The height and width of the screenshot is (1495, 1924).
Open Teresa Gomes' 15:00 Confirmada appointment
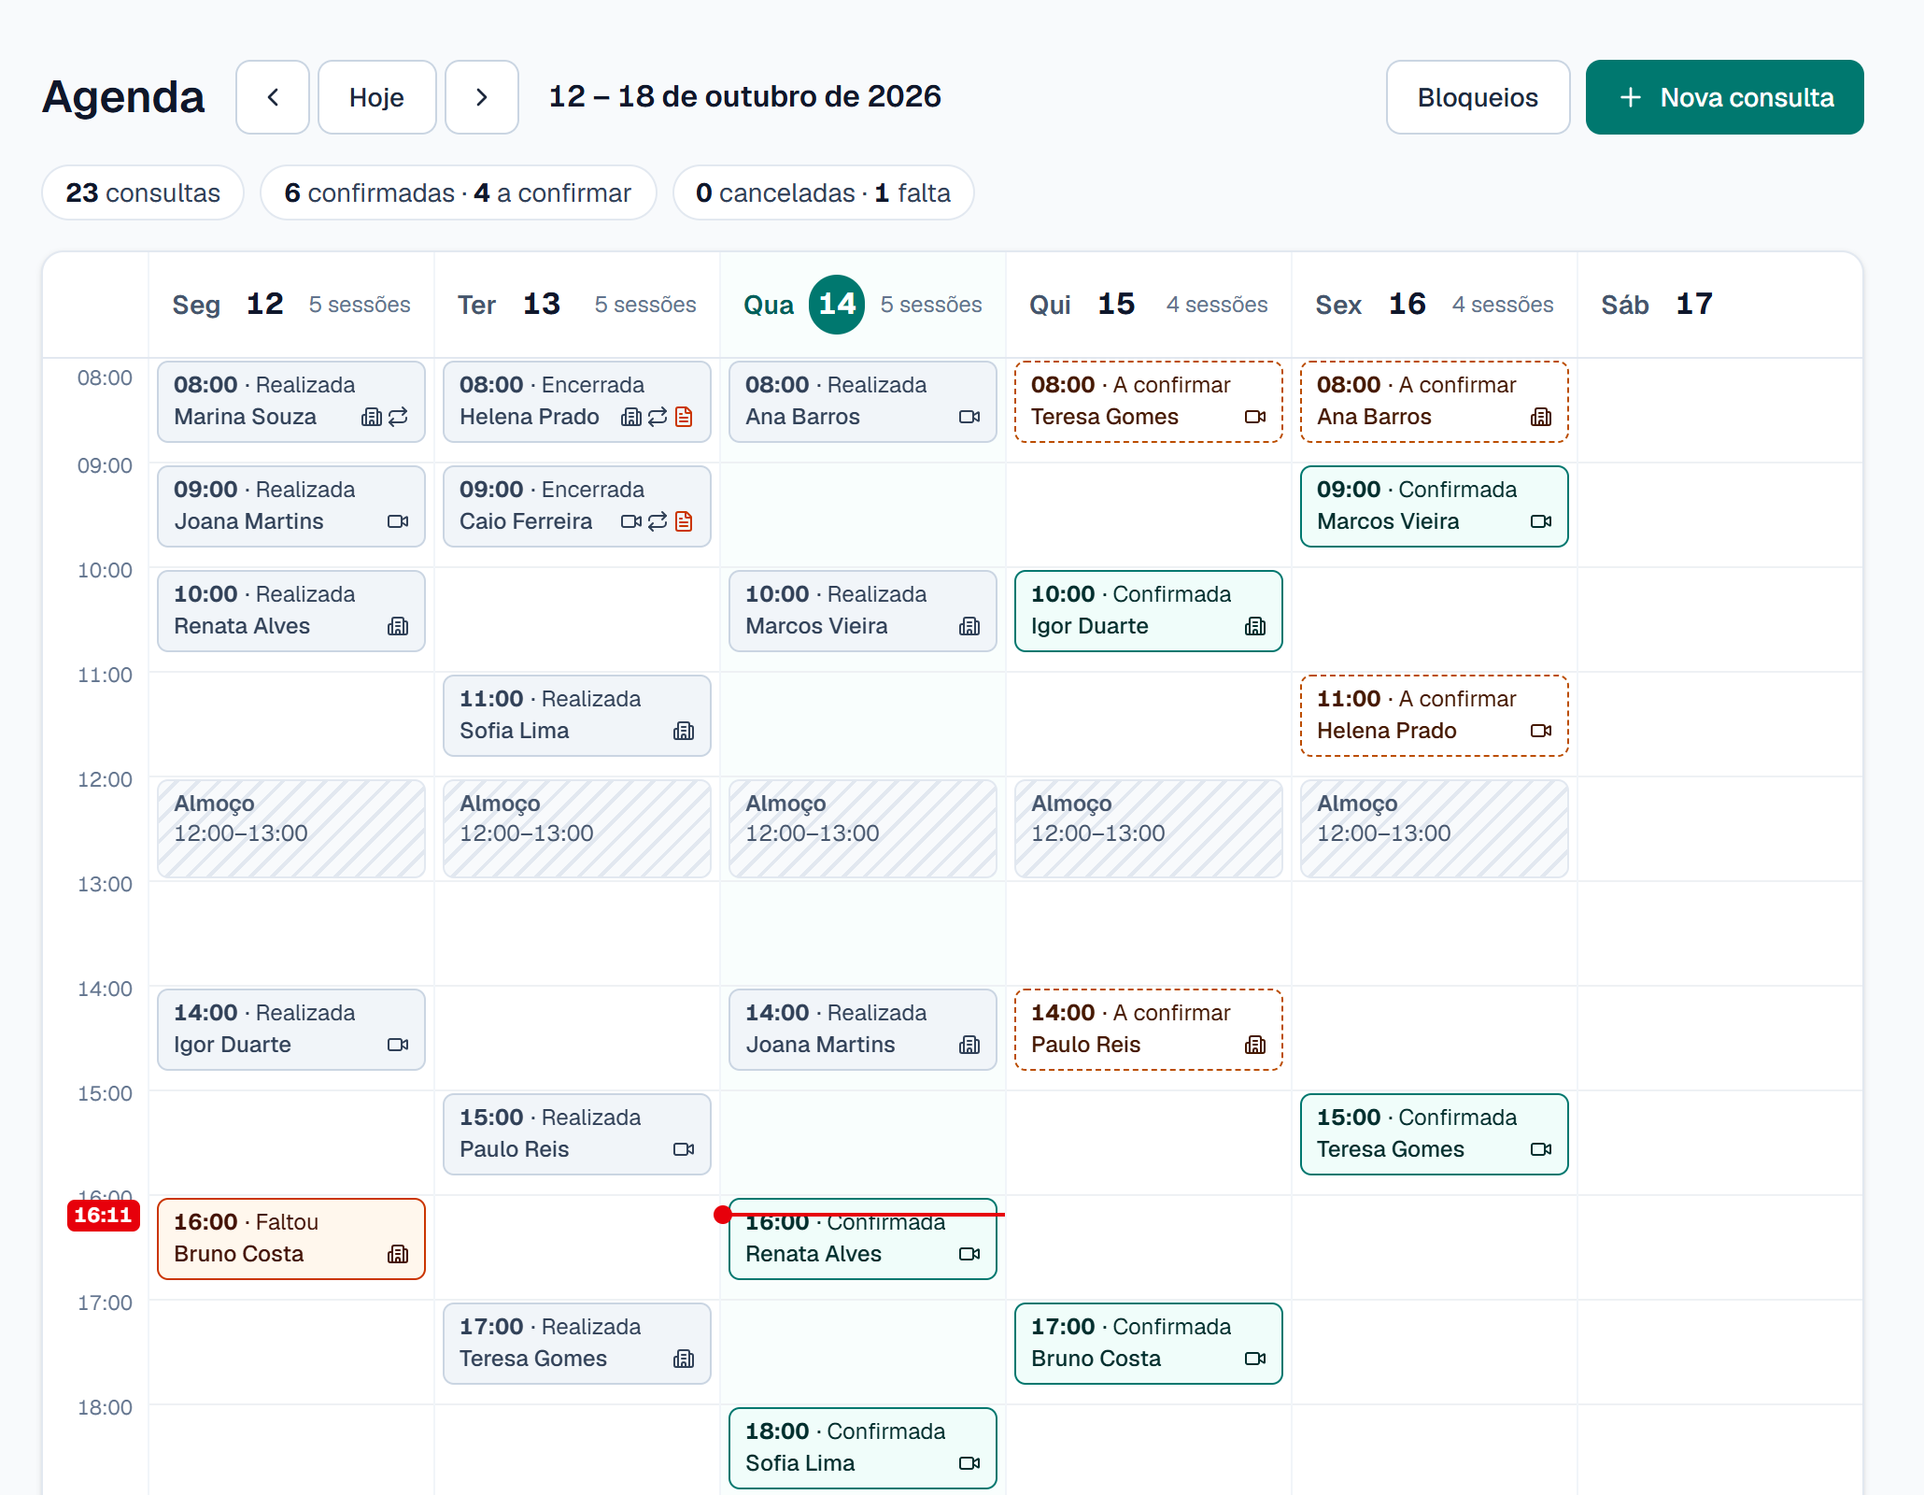(x=1435, y=1134)
